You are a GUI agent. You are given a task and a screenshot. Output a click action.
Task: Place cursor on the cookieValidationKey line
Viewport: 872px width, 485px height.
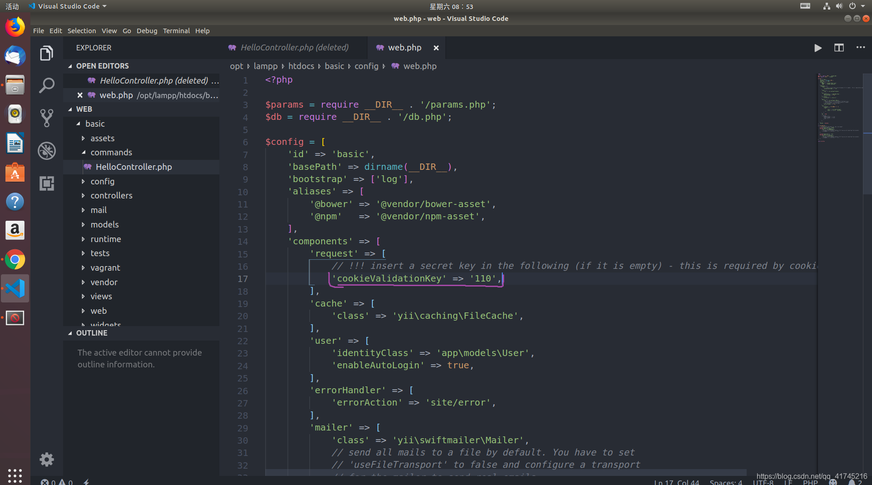tap(416, 278)
